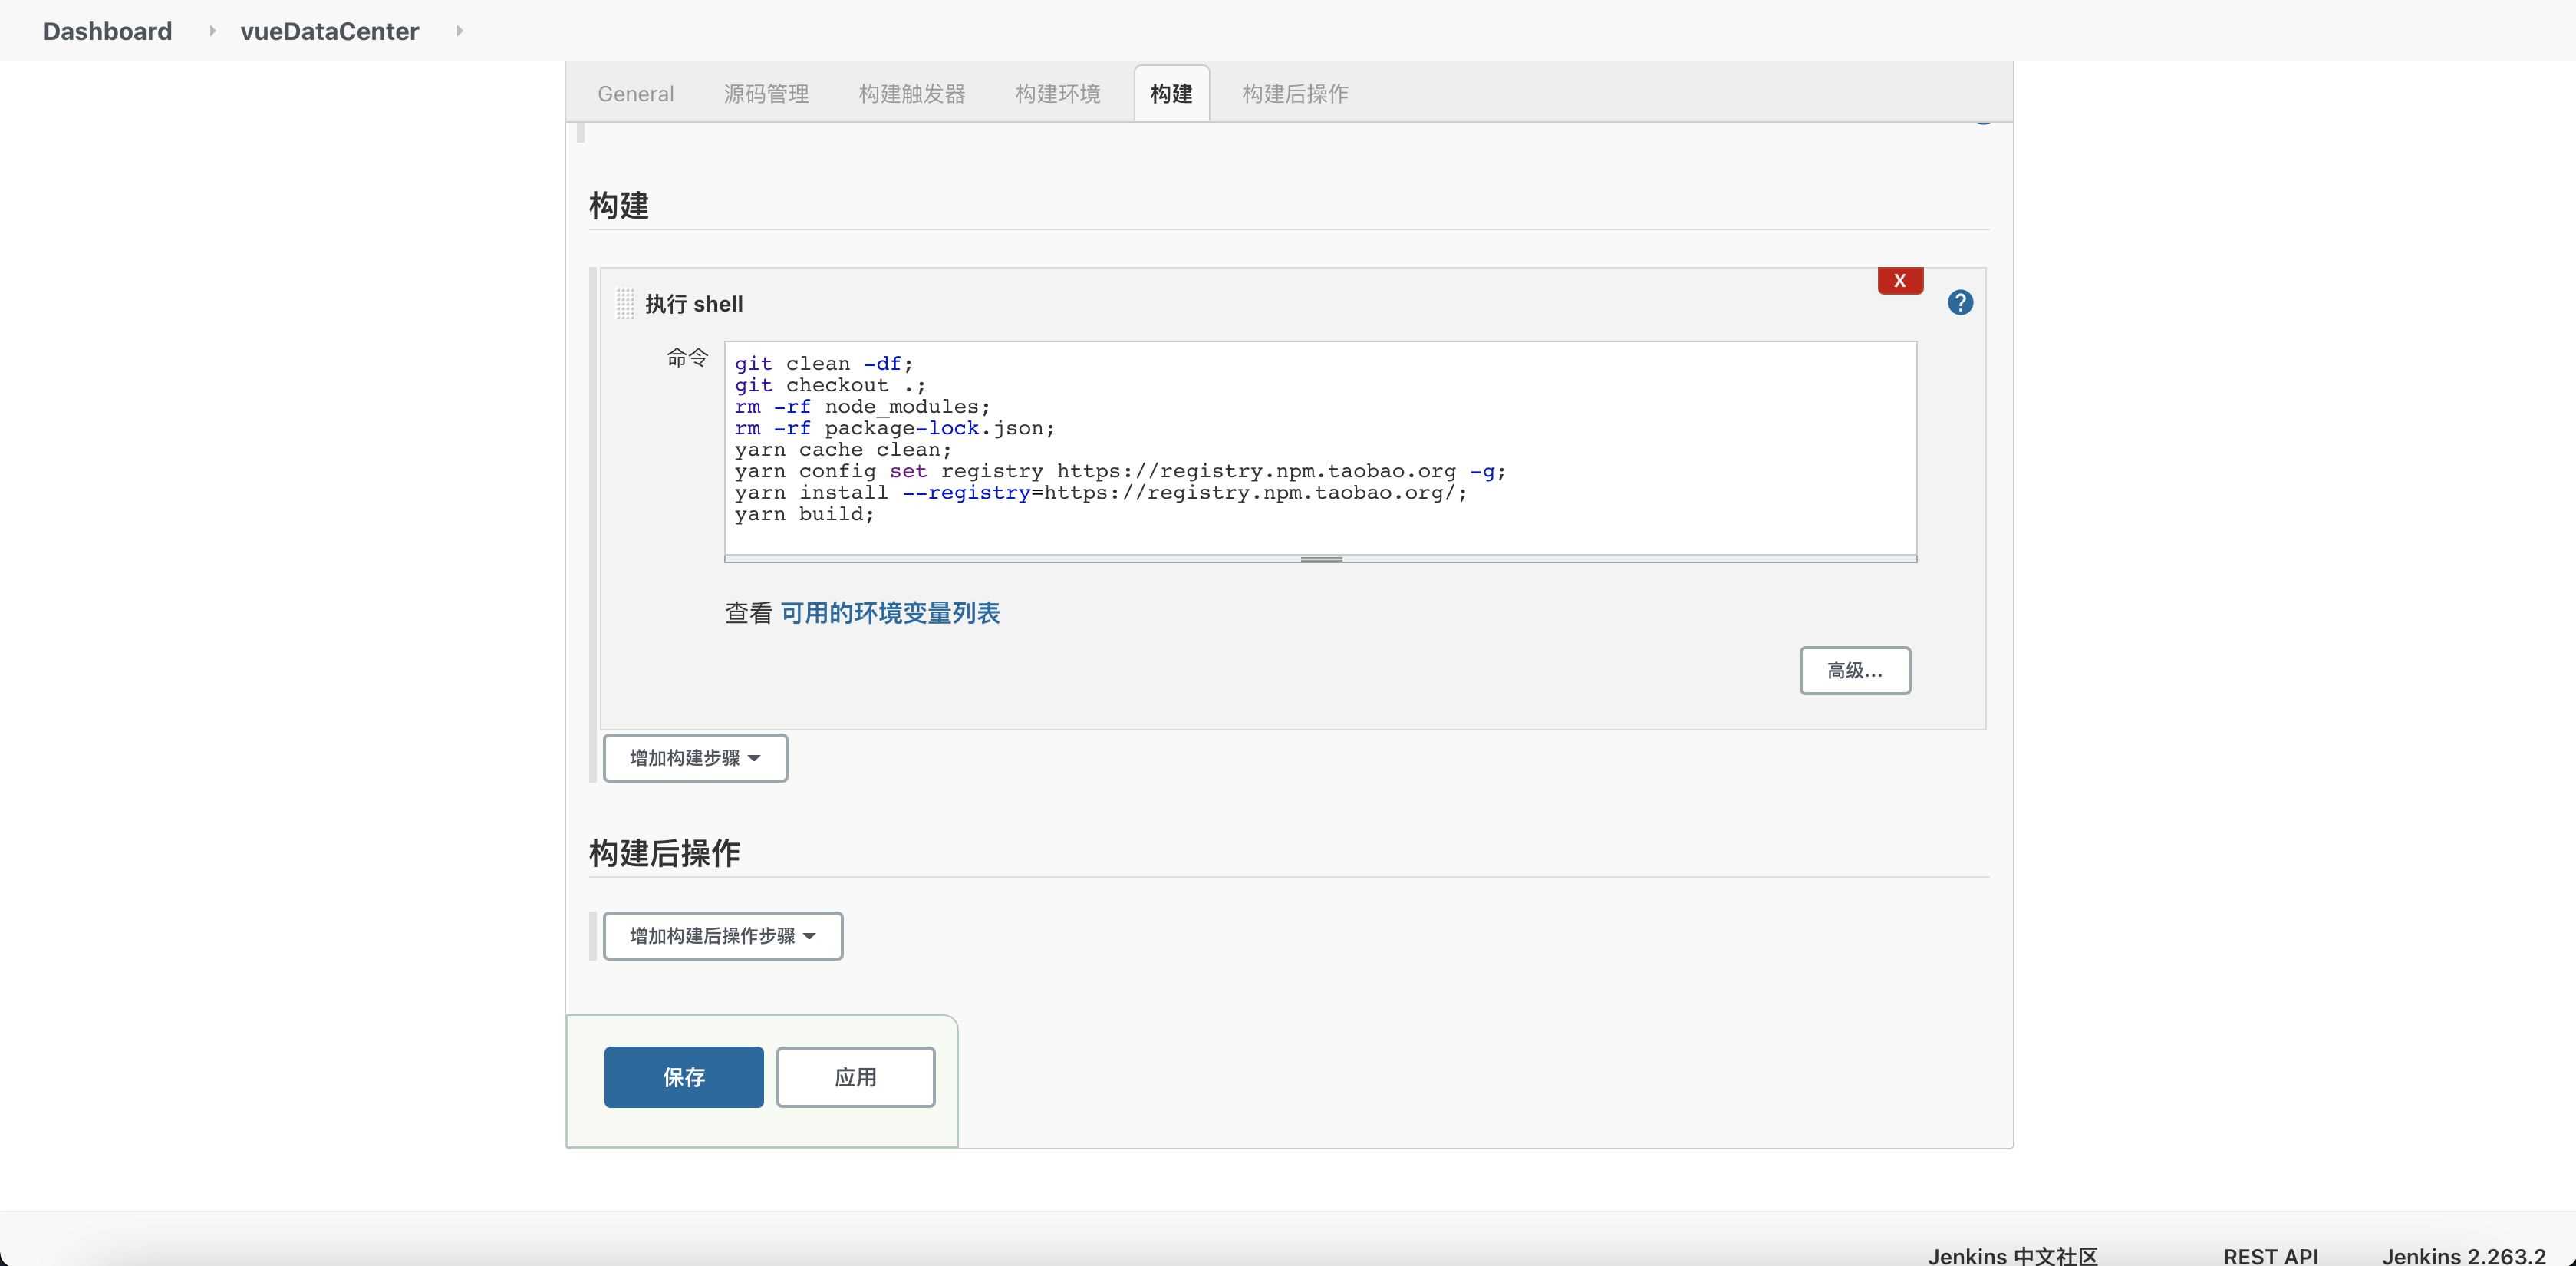Click the 命令 field label
This screenshot has height=1266, width=2576.
coord(687,357)
